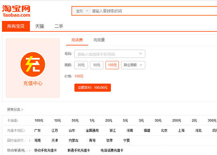This screenshot has width=217, height=155.
Task: Filter by 1元 card value
Action: pyautogui.click(x=92, y=120)
